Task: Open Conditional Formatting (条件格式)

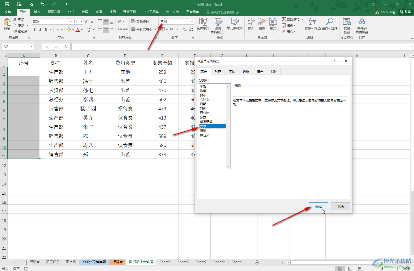Action: point(203,25)
